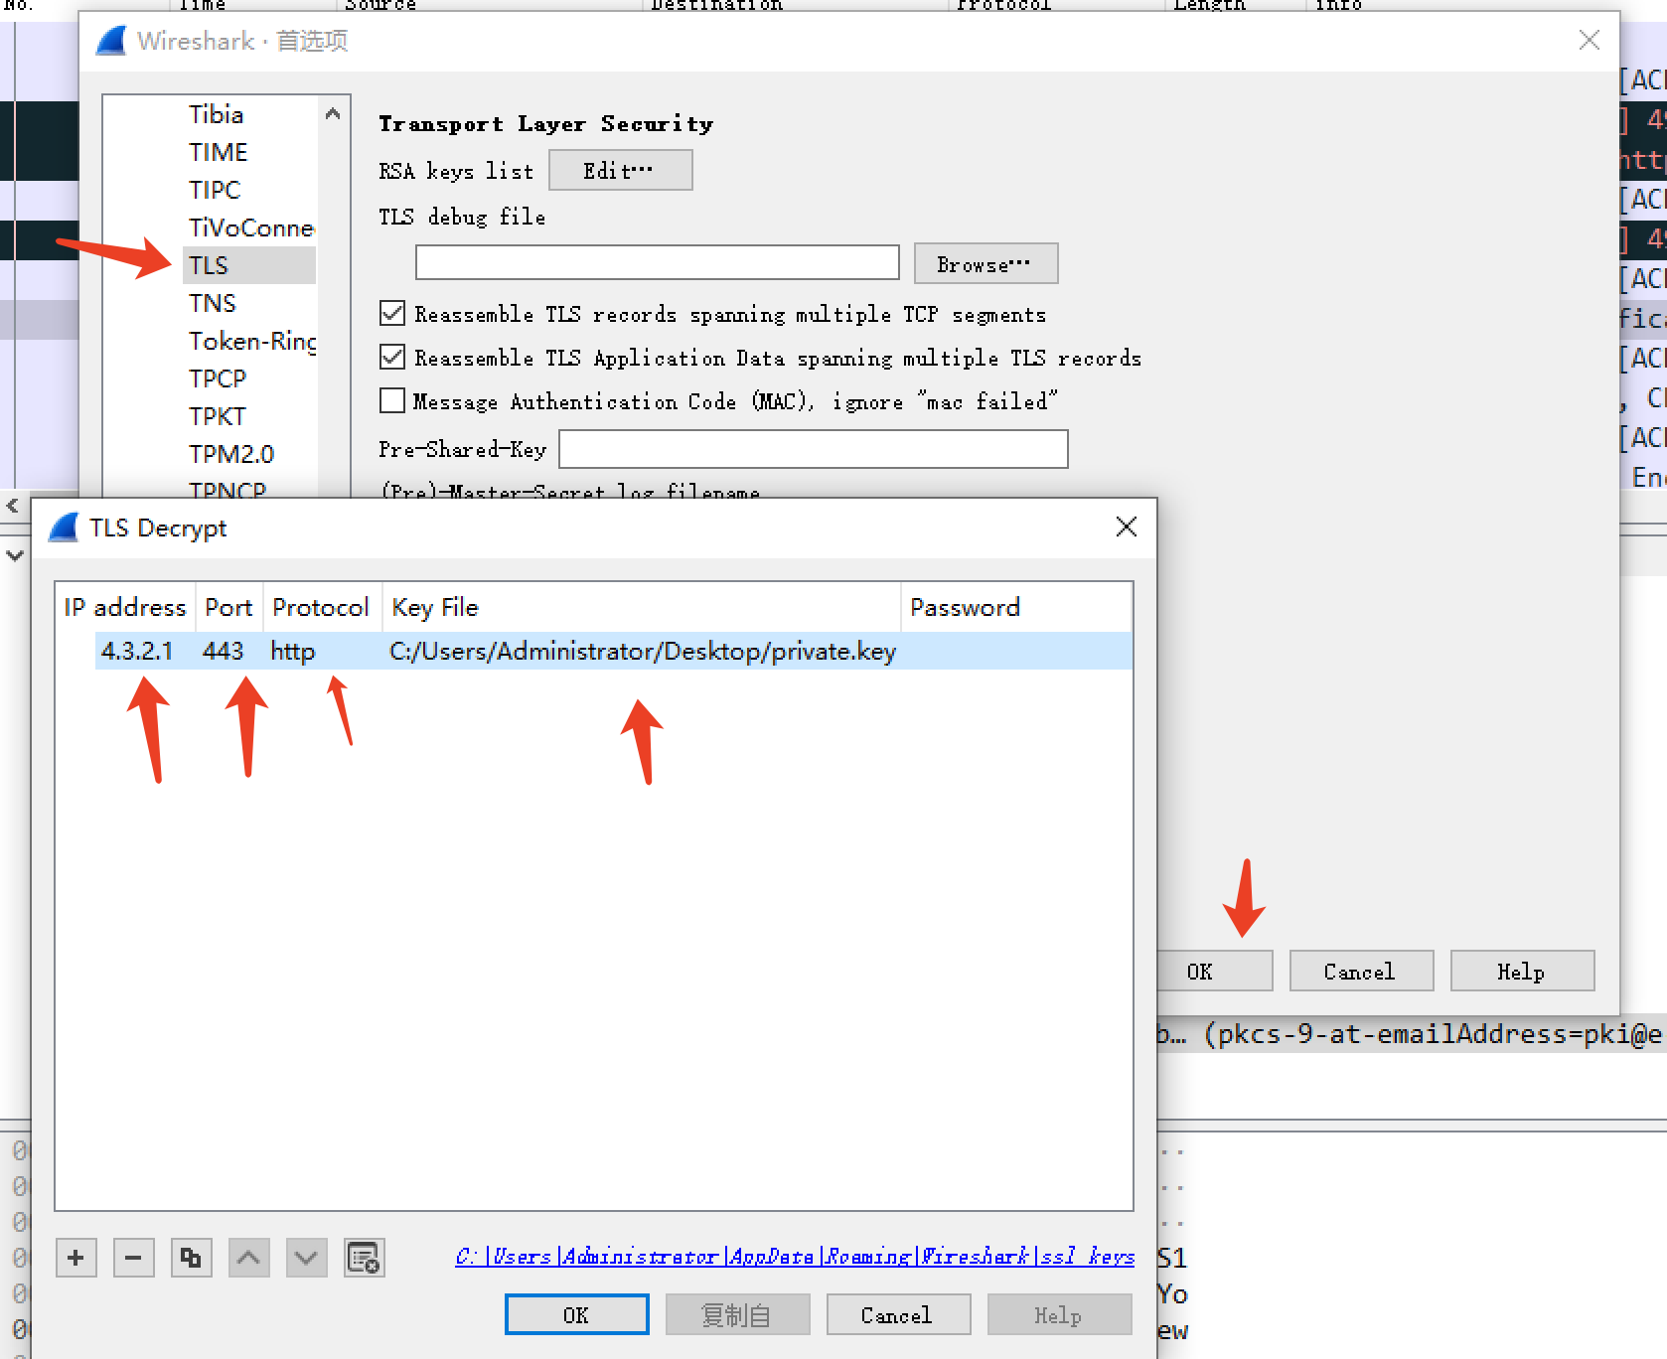Uncheck Reassemble TLS Application Data option
This screenshot has width=1667, height=1359.
(x=391, y=357)
